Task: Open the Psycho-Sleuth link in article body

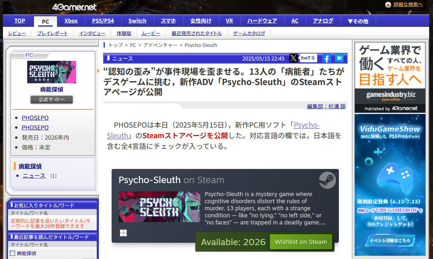Action: coord(213,130)
